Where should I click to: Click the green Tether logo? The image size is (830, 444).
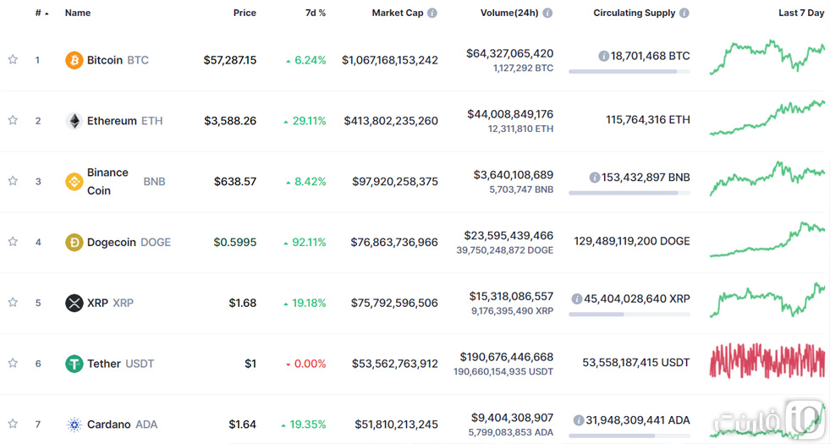tap(74, 364)
